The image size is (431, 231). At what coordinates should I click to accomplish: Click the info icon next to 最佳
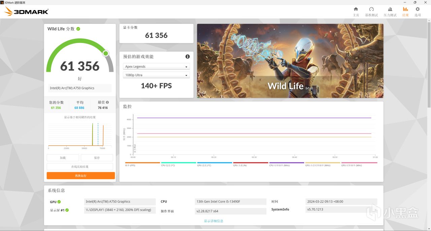click(107, 102)
